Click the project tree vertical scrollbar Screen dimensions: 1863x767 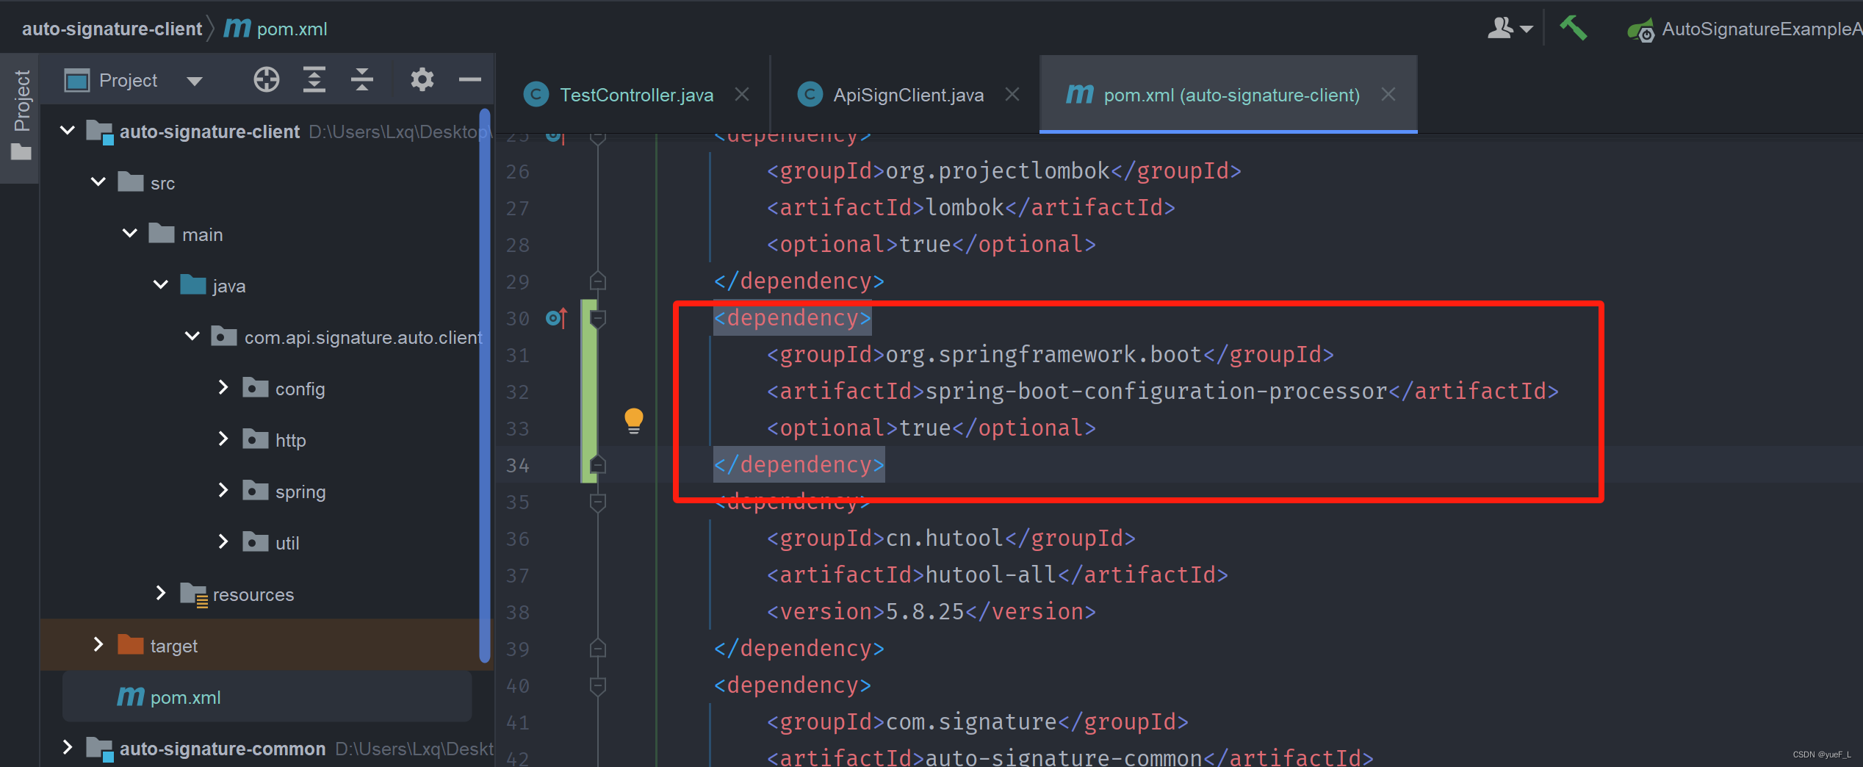pos(484,367)
